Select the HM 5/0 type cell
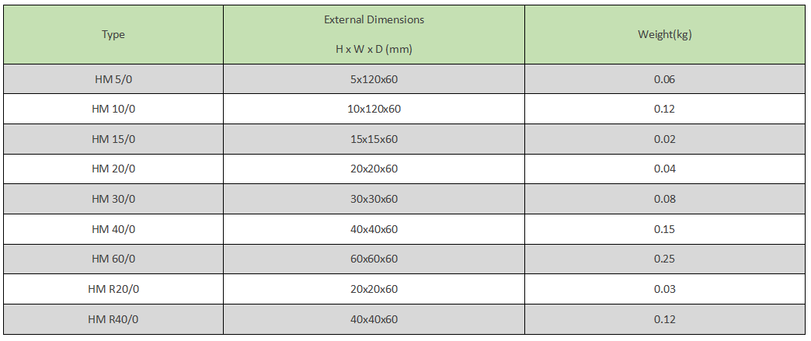 click(113, 79)
